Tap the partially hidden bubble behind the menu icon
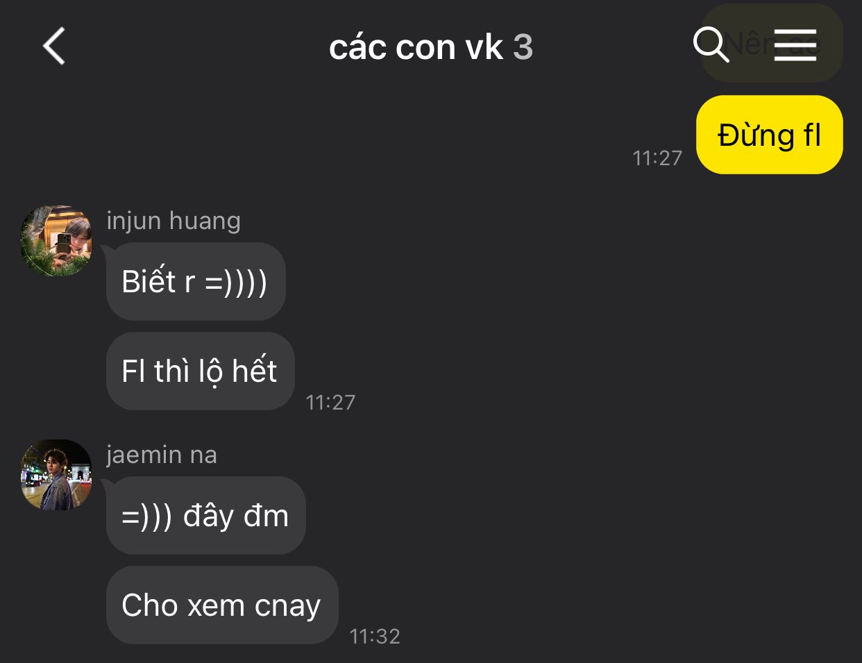Viewport: 862px width, 663px height. pyautogui.click(x=771, y=43)
